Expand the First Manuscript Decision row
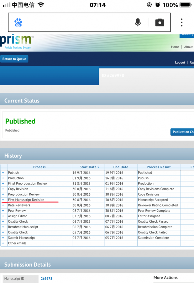 (x=3, y=200)
